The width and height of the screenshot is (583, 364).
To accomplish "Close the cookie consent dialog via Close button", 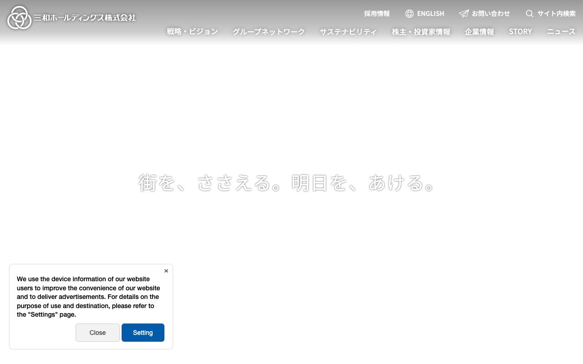I will (x=97, y=333).
